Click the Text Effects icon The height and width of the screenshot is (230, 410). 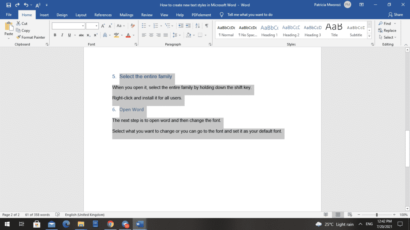coord(105,35)
